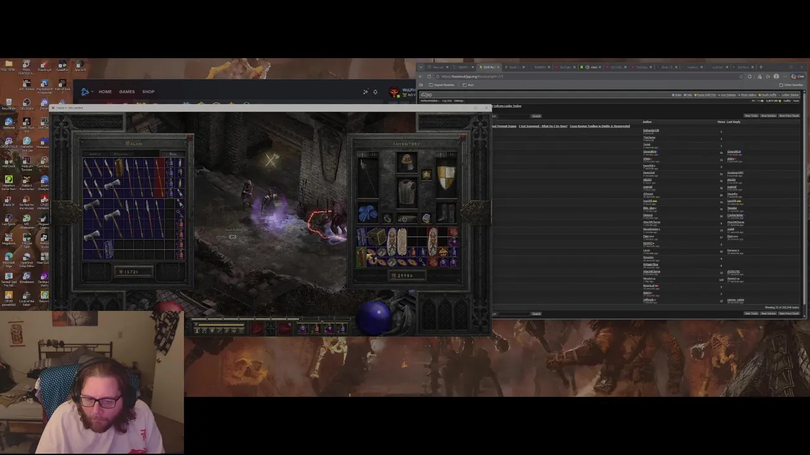Open 'Cross Region Trading in Diablo 2: Resurrected'
Image resolution: width=810 pixels, height=455 pixels.
click(x=600, y=126)
